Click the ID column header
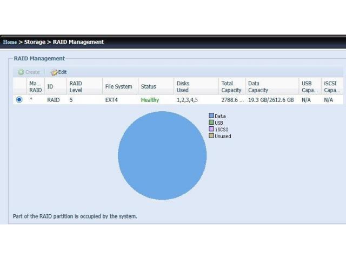The height and width of the screenshot is (259, 346). click(x=50, y=86)
